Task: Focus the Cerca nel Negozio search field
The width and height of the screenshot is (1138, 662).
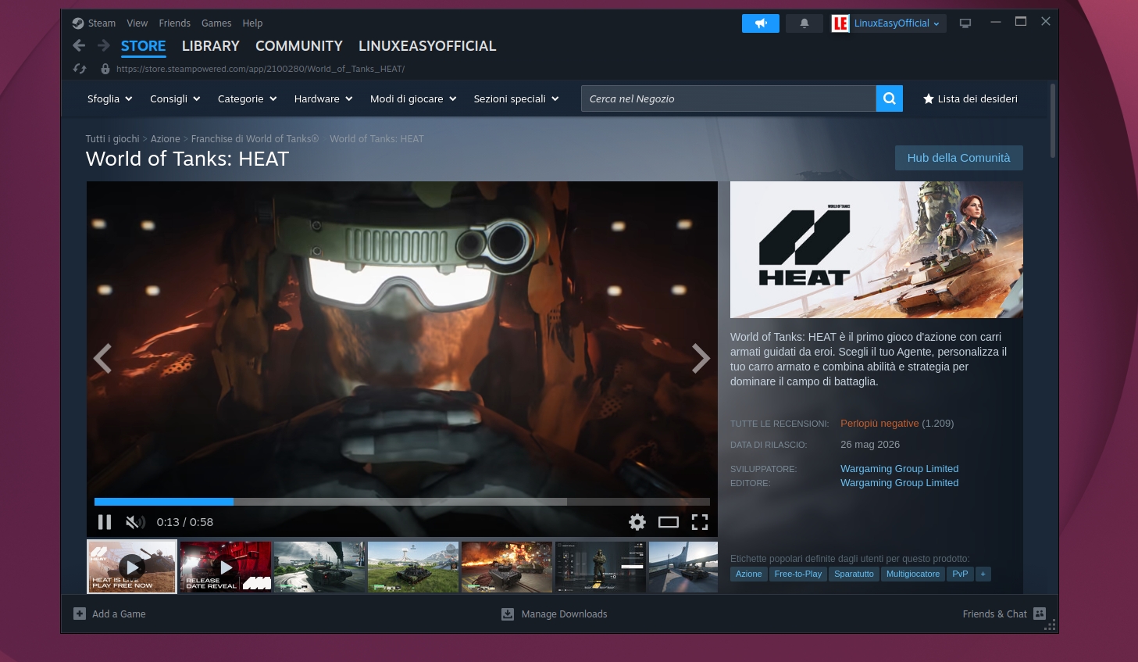Action: [729, 98]
